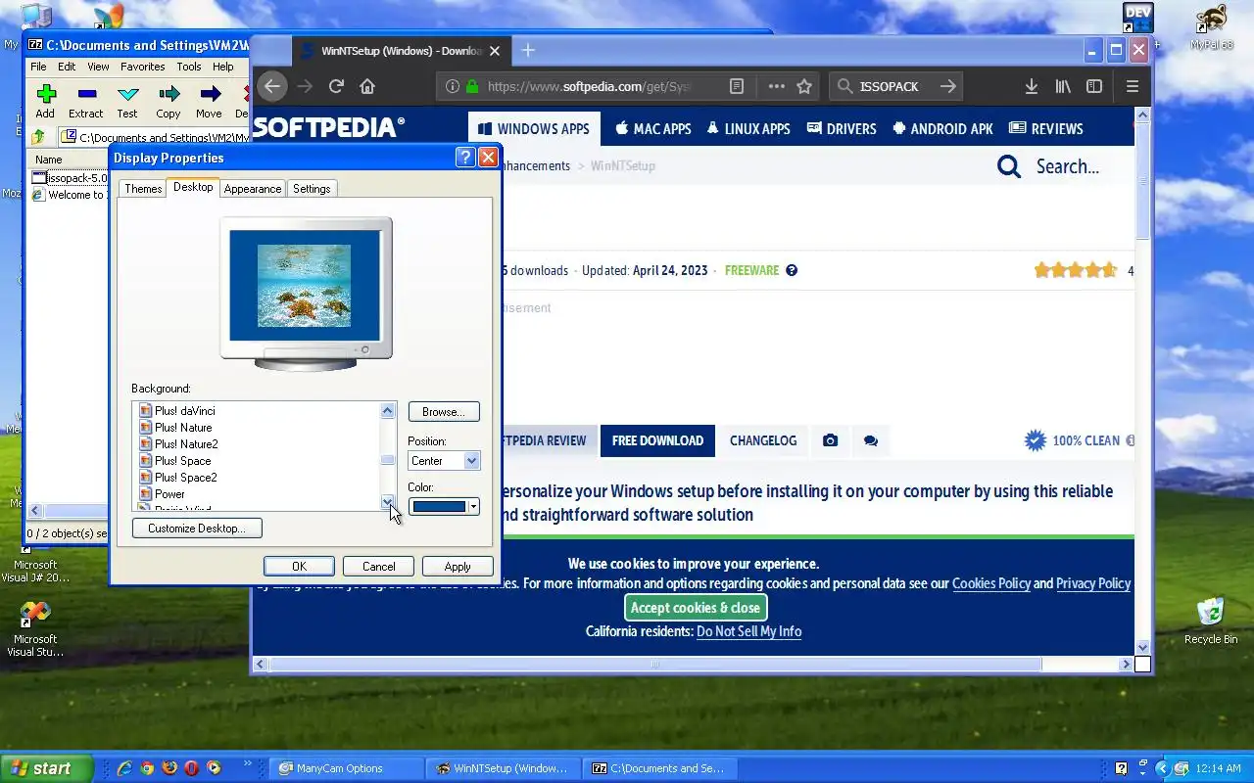Viewport: 1254px width, 783px height.
Task: Open the DEV desktop shortcut icon
Action: coord(1137,19)
